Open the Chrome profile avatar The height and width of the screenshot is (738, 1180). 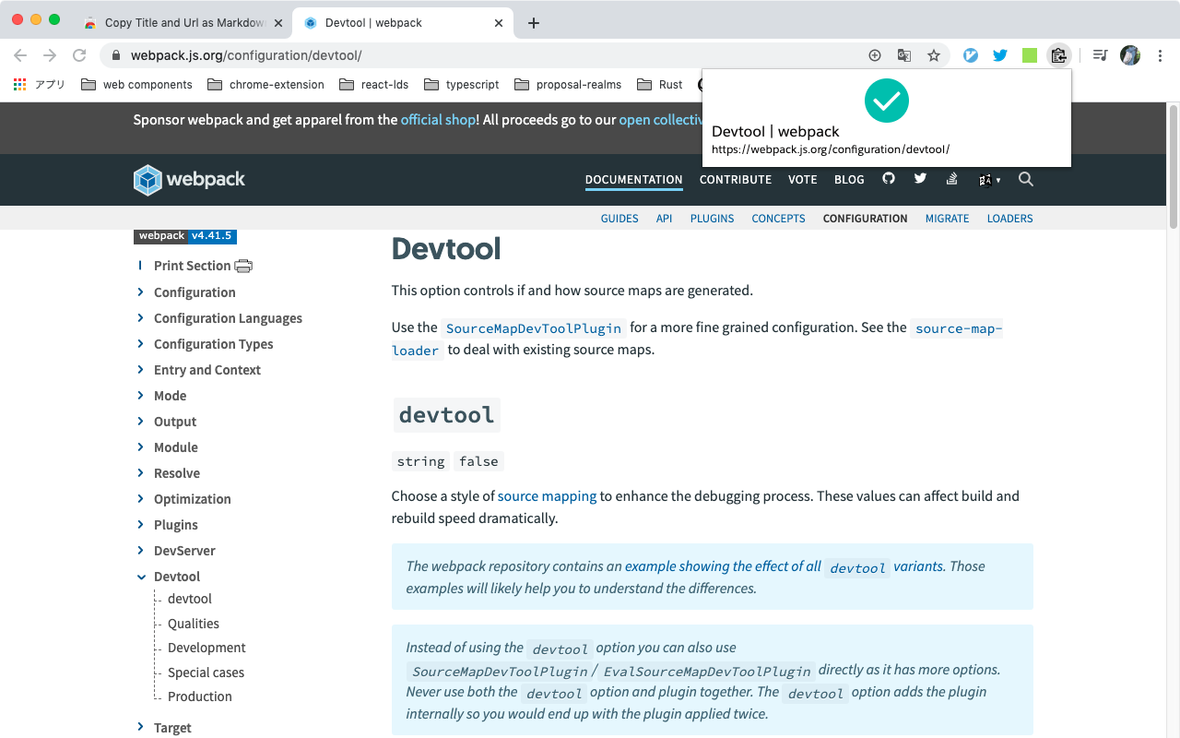coord(1130,55)
